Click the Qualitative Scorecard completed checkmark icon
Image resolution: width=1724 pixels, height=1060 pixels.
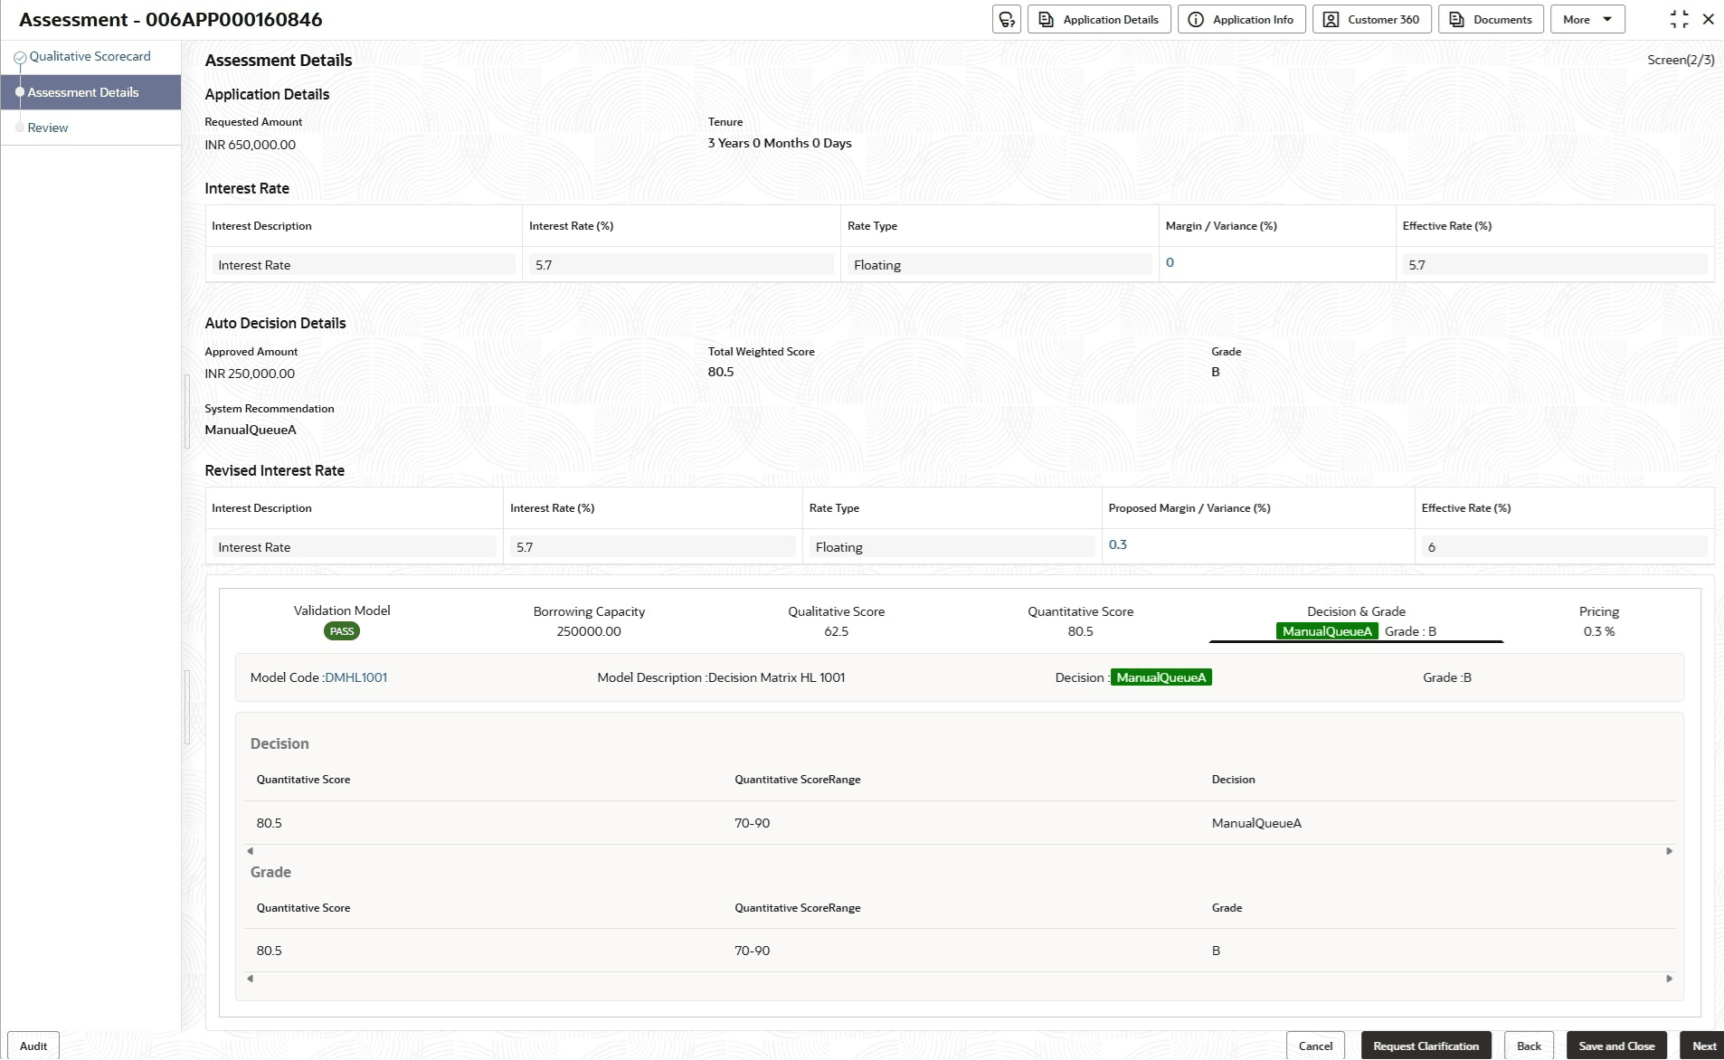pos(20,57)
